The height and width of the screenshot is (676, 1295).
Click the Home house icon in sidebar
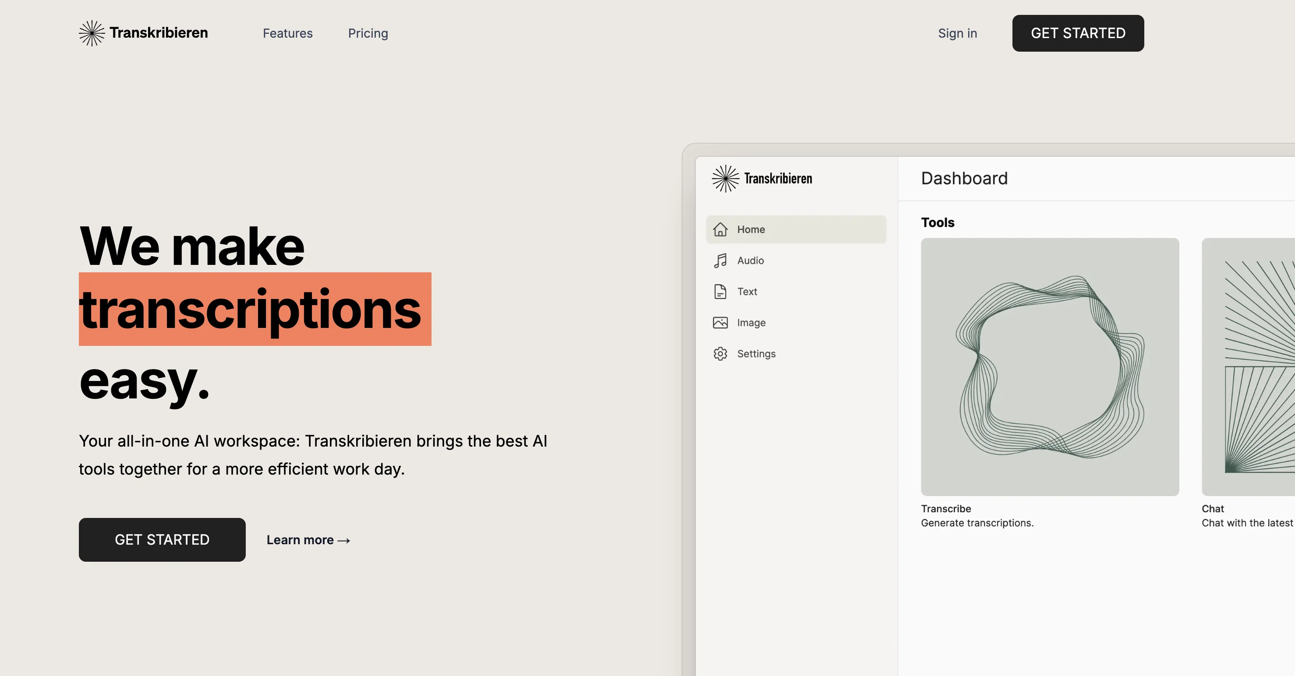click(x=720, y=229)
